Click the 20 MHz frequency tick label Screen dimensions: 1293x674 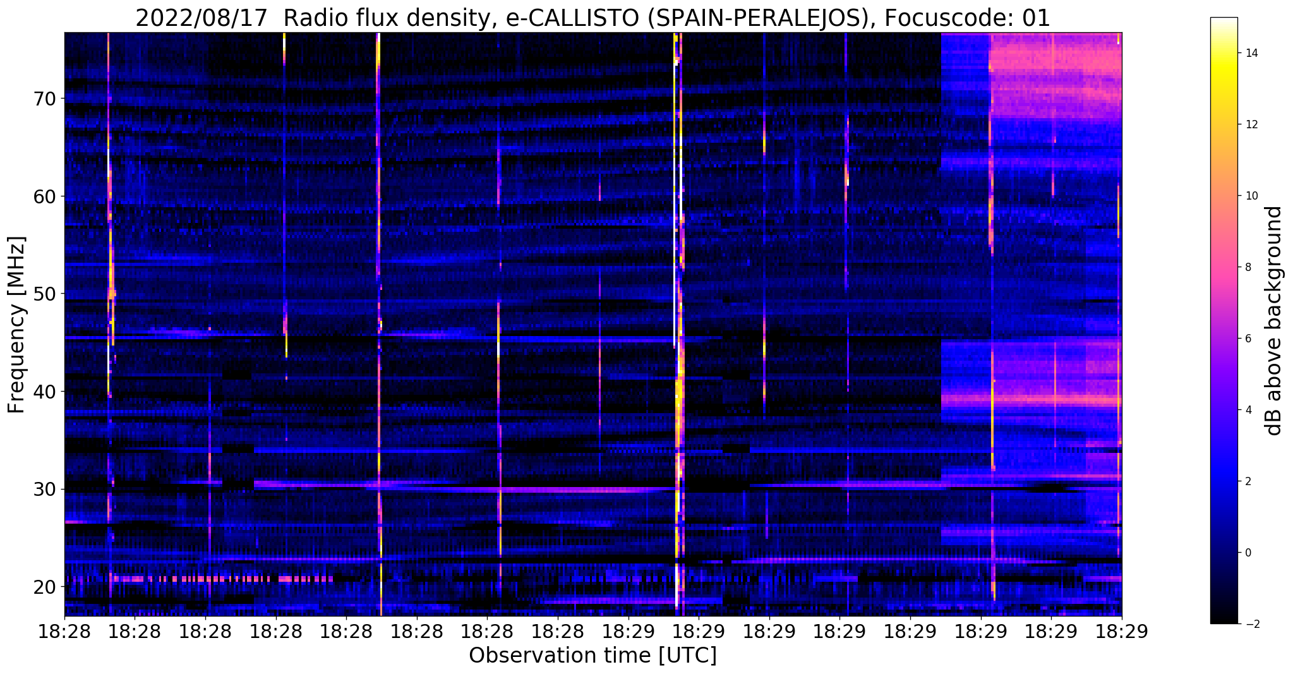click(x=45, y=587)
